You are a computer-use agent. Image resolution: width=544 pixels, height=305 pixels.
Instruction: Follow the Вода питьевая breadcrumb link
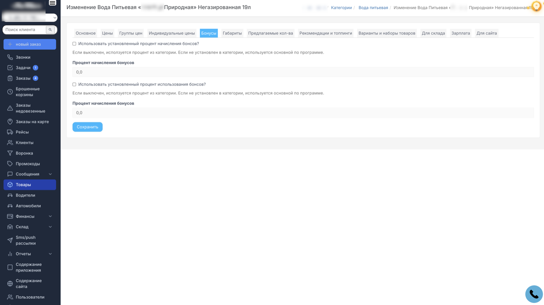pos(373,8)
